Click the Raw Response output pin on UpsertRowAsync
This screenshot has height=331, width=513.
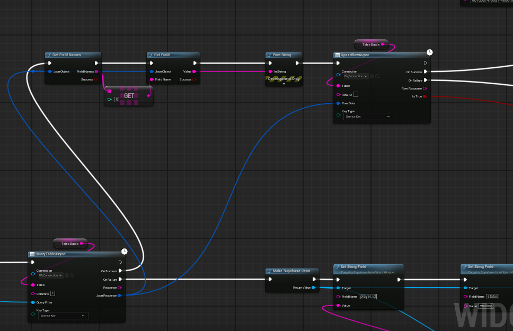(x=425, y=88)
